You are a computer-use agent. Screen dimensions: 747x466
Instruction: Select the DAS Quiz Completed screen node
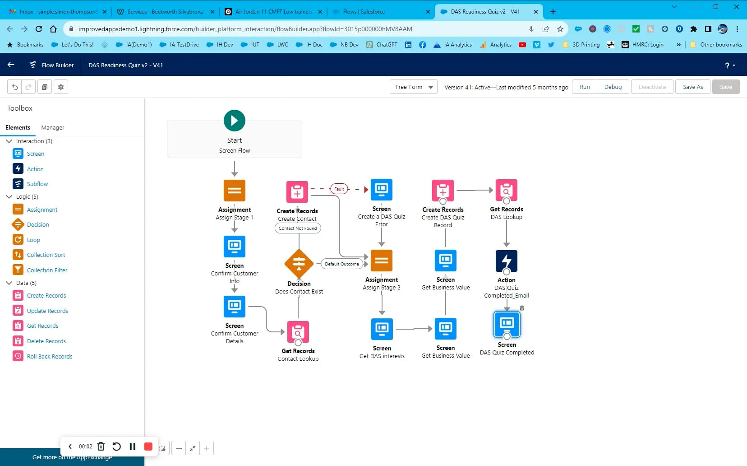(x=507, y=325)
